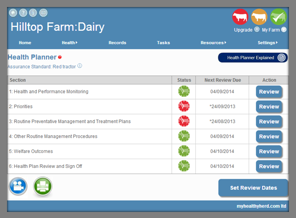Click green status clock for Health Plan Review and Sign Off

(x=184, y=166)
